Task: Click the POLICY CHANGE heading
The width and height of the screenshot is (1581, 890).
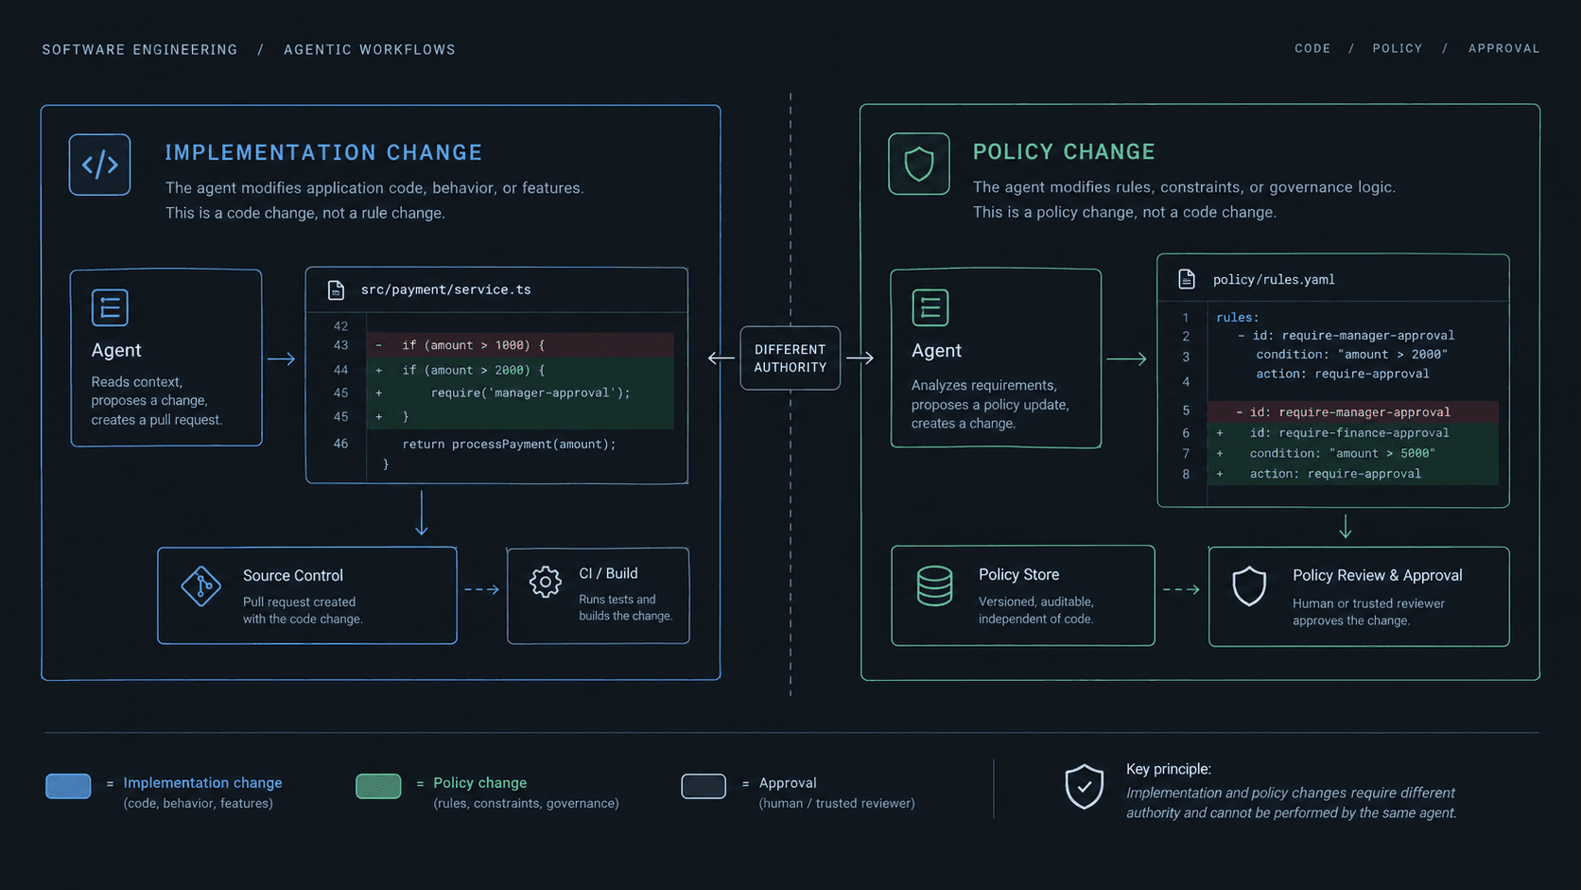Action: tap(1064, 151)
